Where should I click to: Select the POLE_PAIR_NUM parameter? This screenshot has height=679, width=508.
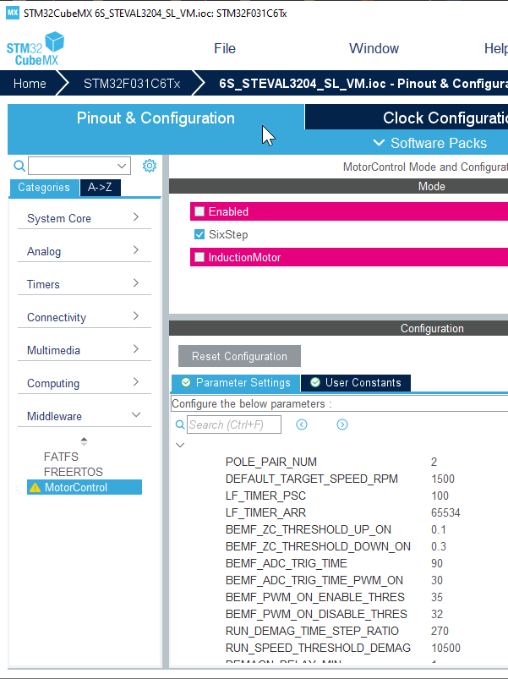(271, 462)
